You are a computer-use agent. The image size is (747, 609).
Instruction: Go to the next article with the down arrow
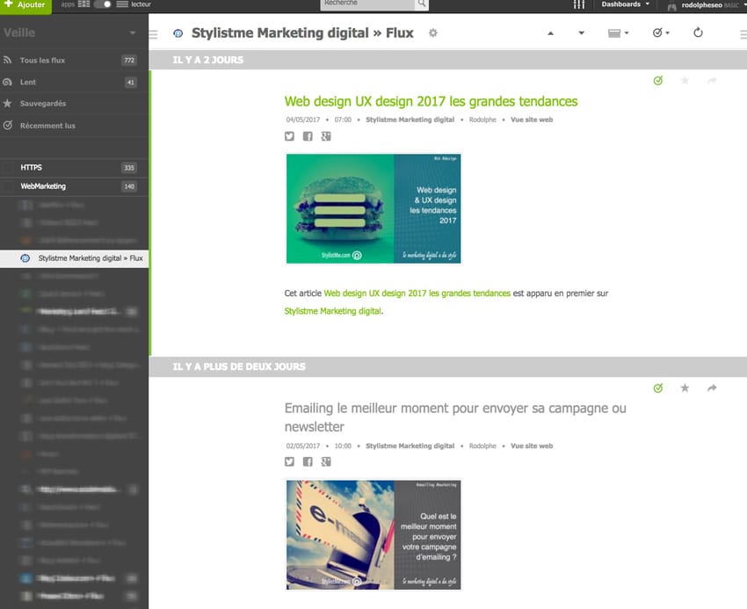581,33
